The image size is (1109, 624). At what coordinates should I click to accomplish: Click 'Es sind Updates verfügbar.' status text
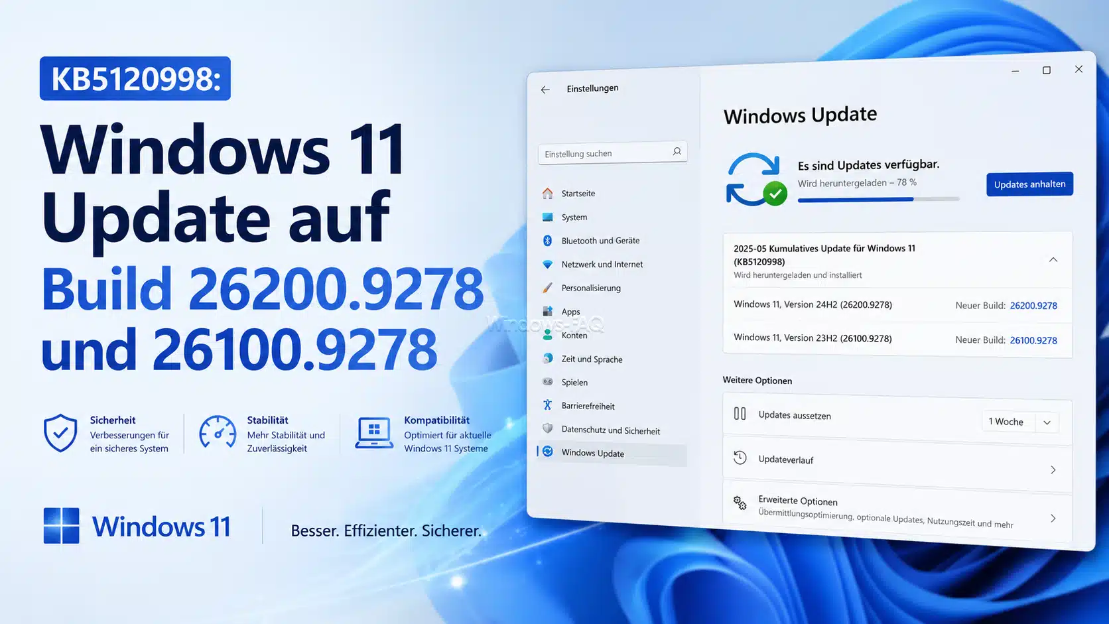point(868,165)
